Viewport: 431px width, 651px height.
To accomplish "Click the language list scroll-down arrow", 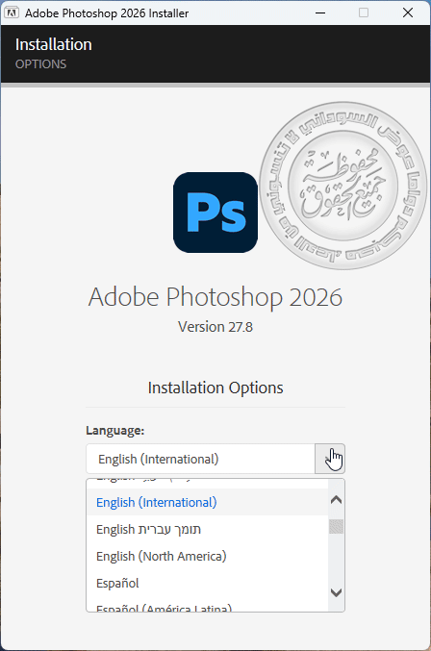I will [x=336, y=592].
